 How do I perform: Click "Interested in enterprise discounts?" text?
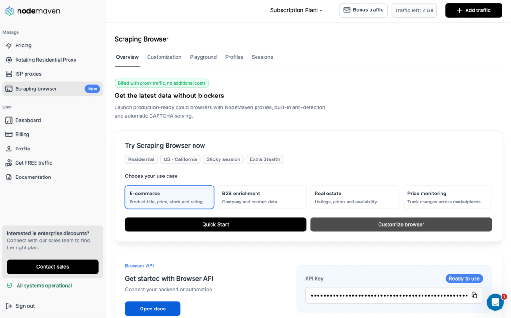(x=48, y=233)
